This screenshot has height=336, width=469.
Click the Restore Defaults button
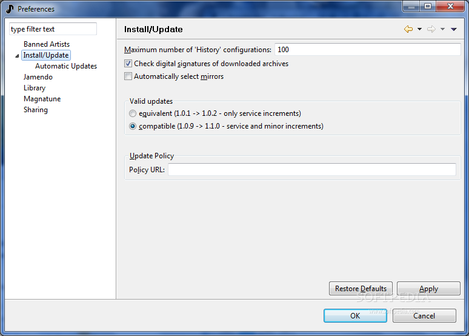361,288
